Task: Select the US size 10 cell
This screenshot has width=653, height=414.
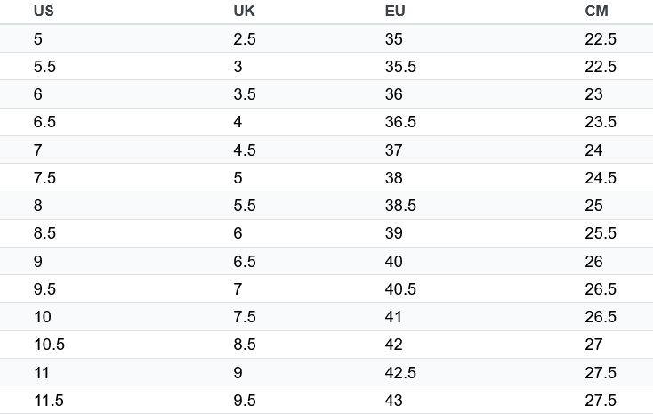Action: tap(43, 316)
